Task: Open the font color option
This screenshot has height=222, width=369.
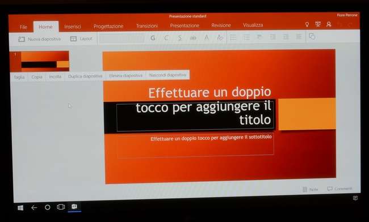Action: [207, 37]
